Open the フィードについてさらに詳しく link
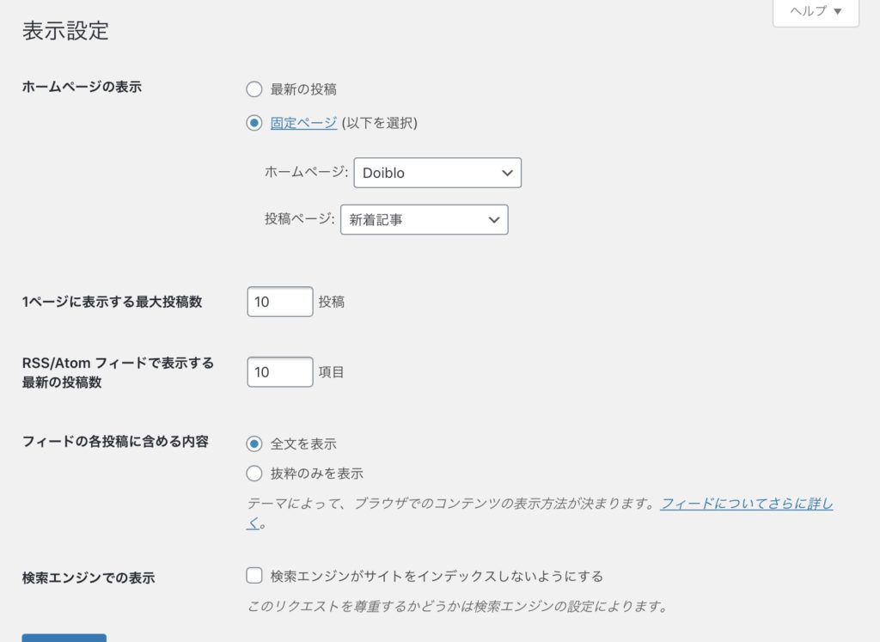880x642 pixels. (x=746, y=504)
